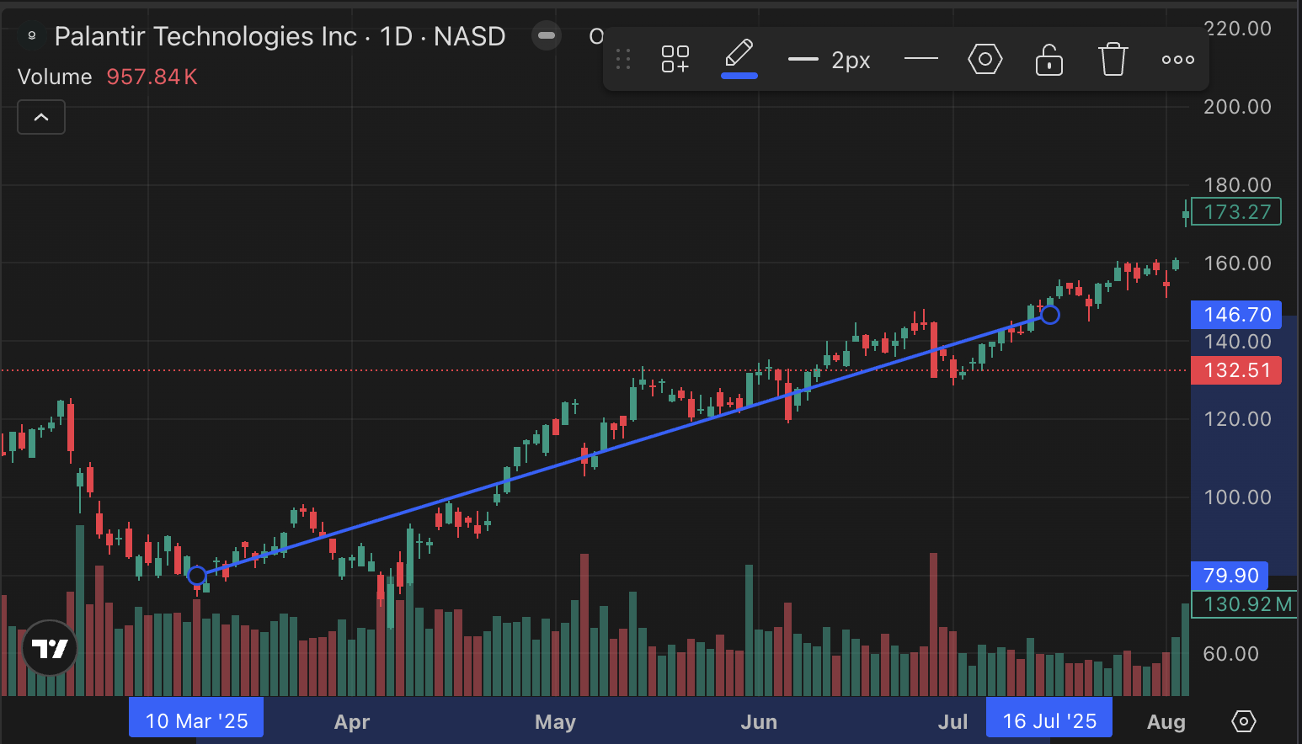
Task: Click the Aug label on time axis
Action: [1166, 722]
